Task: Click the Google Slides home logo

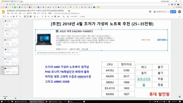Action: click(3, 12)
